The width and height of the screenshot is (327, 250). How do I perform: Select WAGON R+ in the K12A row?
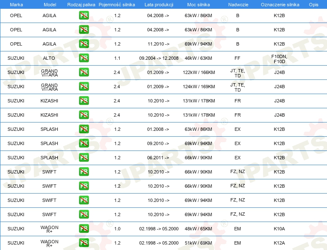[x=49, y=243]
